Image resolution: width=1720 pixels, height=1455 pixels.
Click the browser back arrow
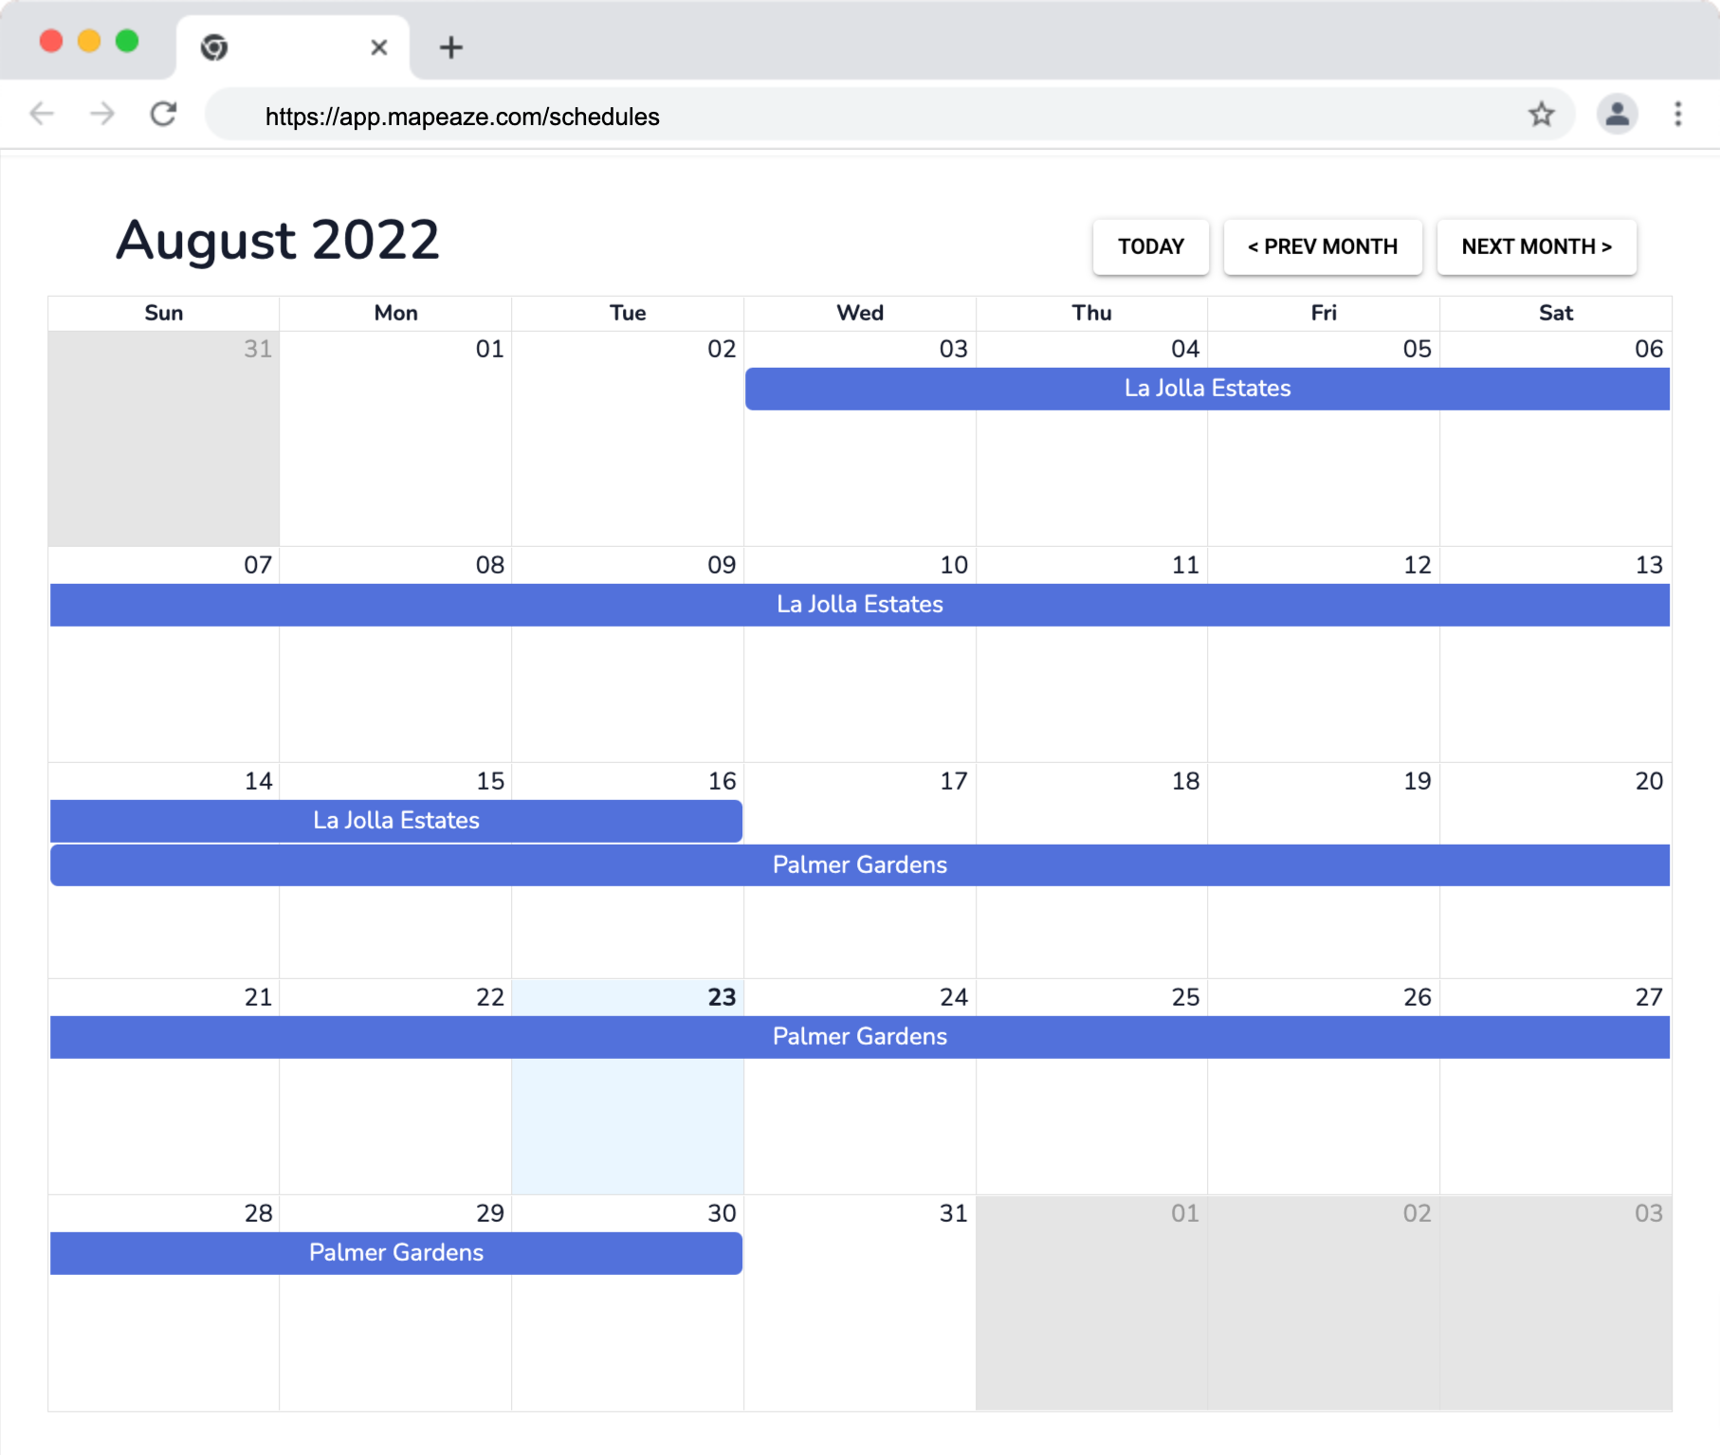tap(42, 115)
